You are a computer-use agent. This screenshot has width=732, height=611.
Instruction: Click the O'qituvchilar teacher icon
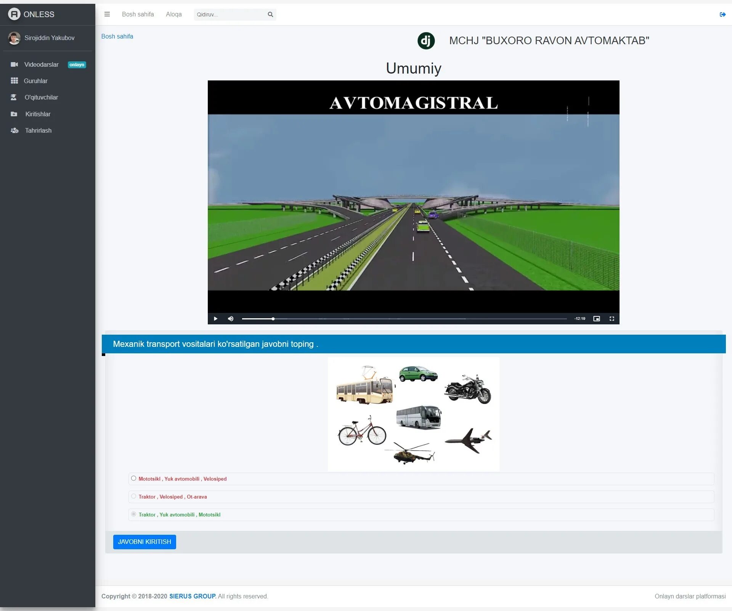point(14,97)
